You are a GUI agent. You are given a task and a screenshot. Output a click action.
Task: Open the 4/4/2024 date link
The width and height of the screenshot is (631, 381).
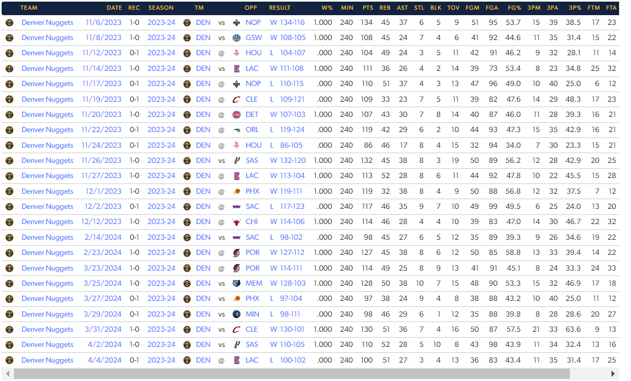[x=105, y=360]
